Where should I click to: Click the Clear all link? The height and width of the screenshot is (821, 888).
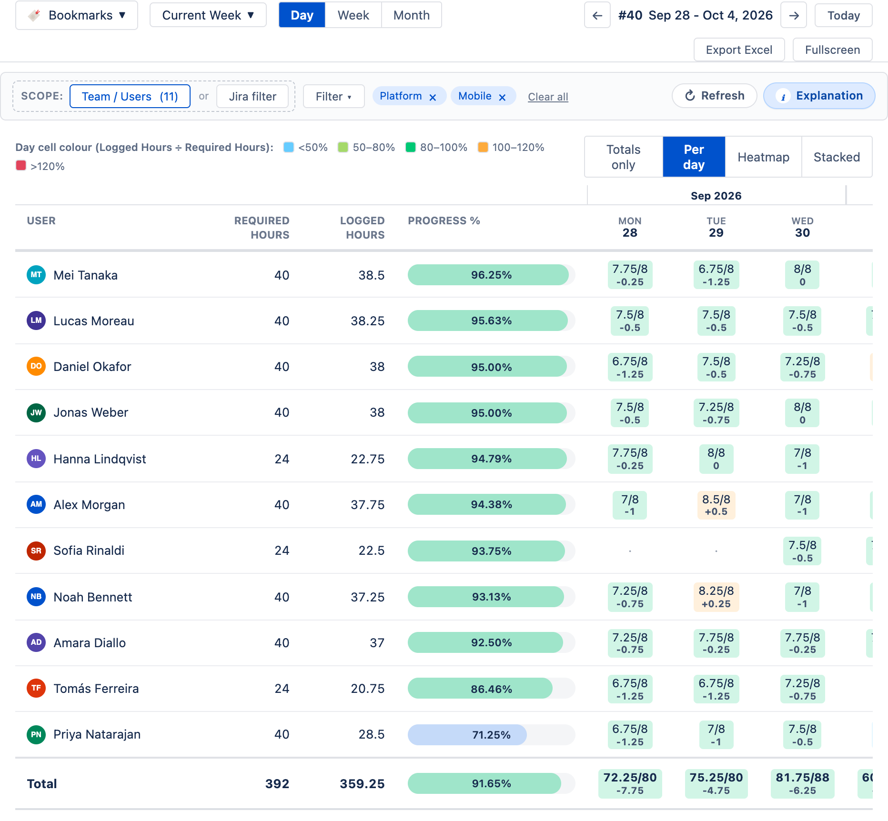click(x=548, y=97)
